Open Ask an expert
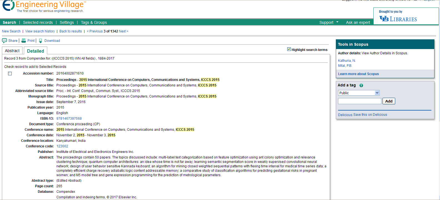 358,22
